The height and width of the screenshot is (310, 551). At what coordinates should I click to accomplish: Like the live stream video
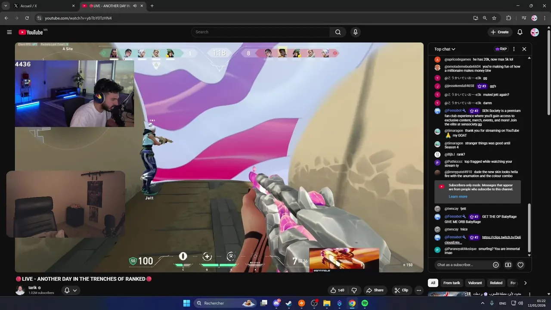[x=337, y=290]
